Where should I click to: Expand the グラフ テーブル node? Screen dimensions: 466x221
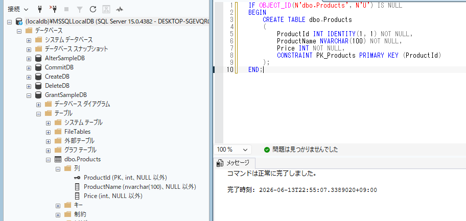[x=48, y=151]
